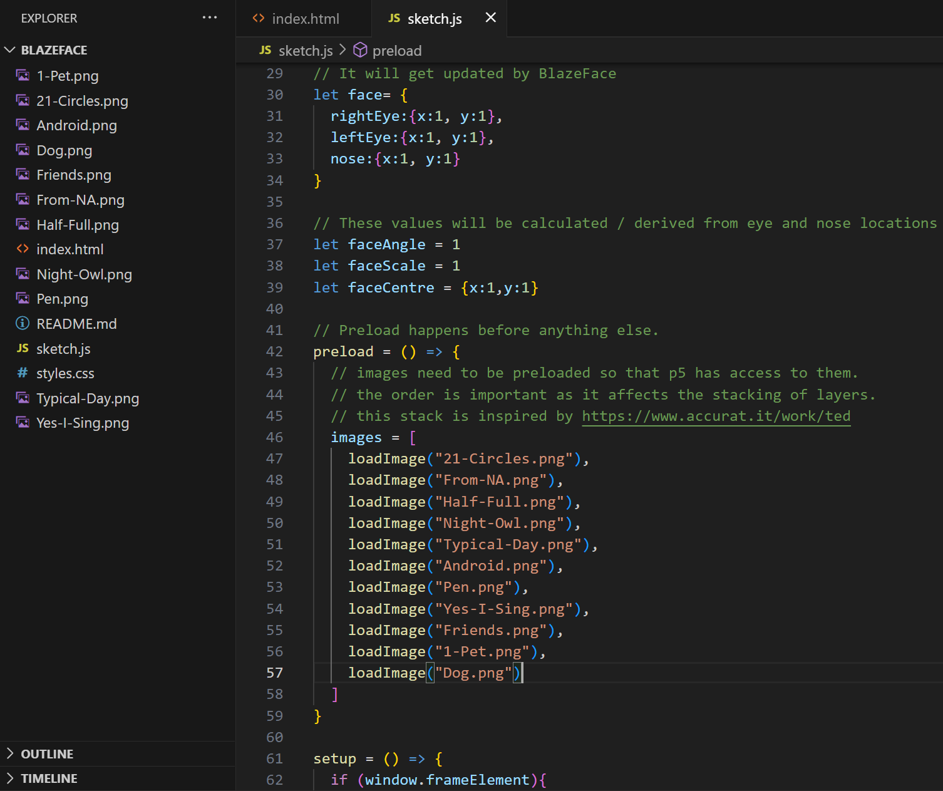Click line number 42 in the gutter
Viewport: 943px width, 791px height.
click(274, 352)
